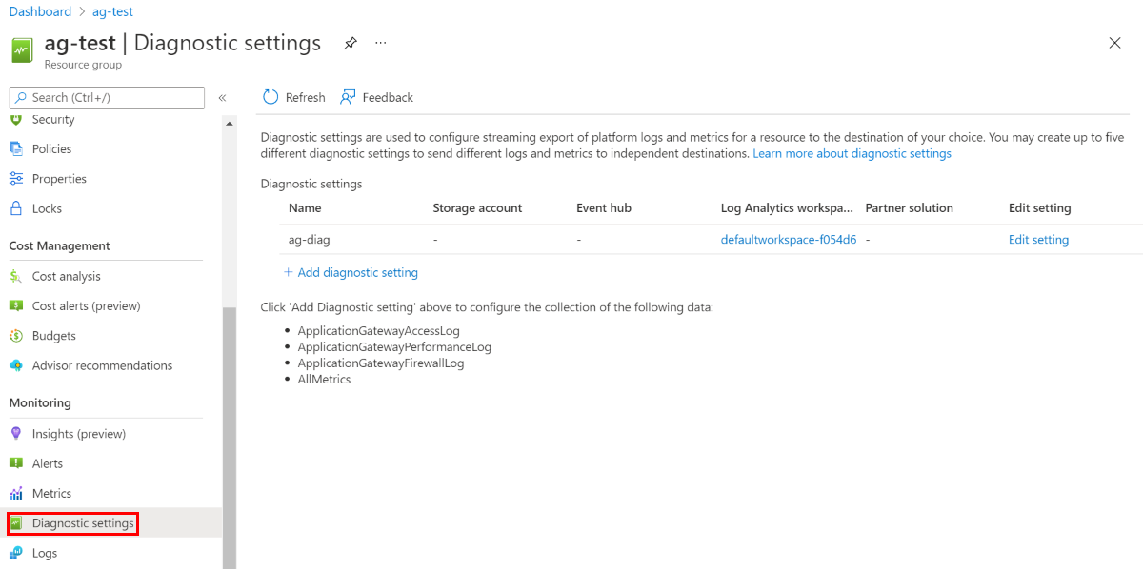
Task: Click the Logs icon
Action: [x=18, y=553]
